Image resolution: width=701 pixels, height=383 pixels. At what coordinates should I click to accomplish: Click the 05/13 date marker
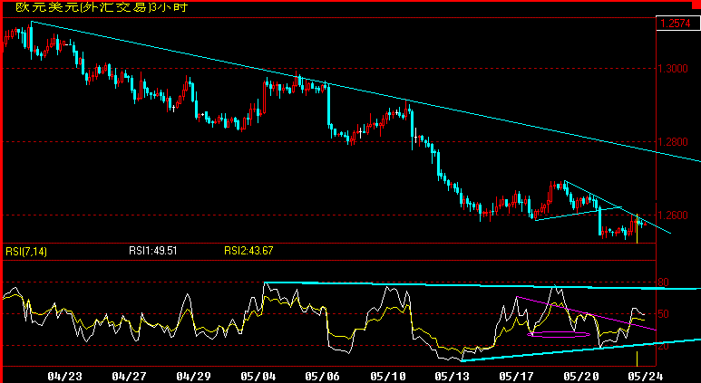pos(453,377)
